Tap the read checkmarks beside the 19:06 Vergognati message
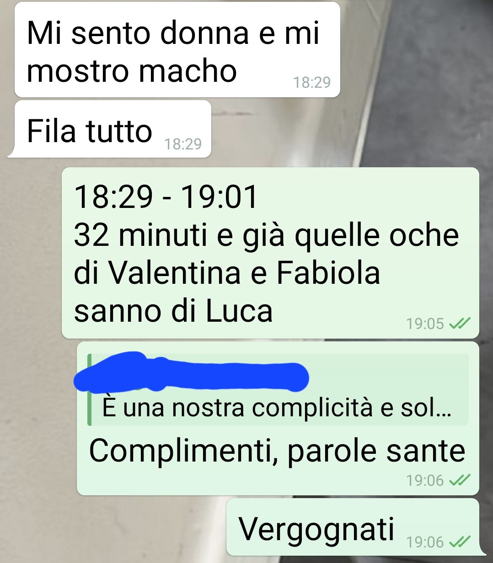493x563 pixels. coord(459,542)
